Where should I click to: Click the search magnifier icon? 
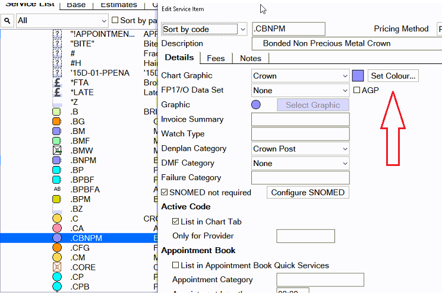(7, 21)
